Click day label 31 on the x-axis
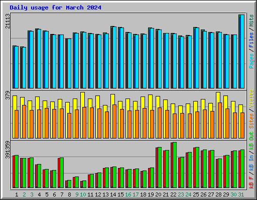 tap(241, 194)
